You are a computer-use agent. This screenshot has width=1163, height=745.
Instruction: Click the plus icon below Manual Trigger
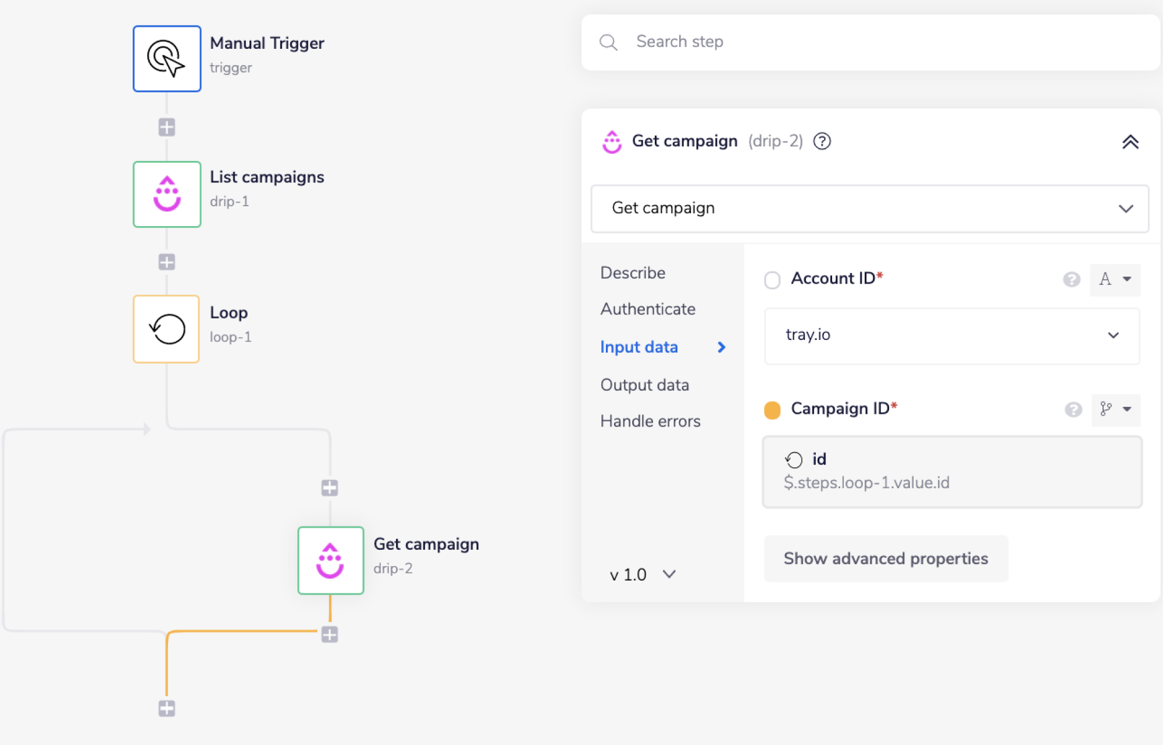click(x=167, y=127)
